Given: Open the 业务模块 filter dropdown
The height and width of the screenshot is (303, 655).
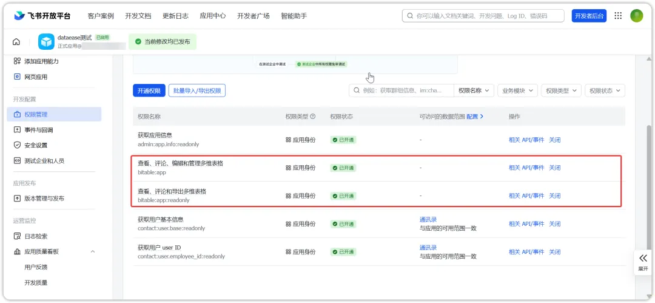Looking at the screenshot, I should pyautogui.click(x=517, y=90).
